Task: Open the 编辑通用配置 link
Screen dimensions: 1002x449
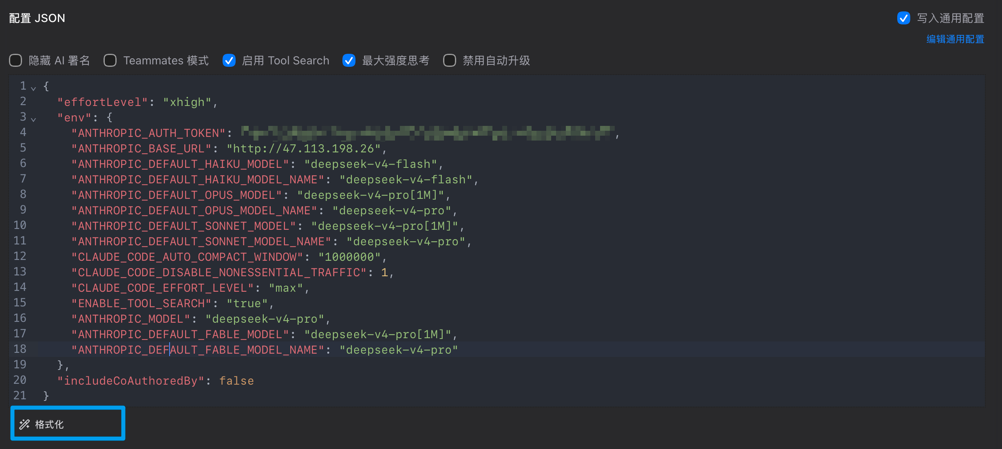Action: (955, 39)
